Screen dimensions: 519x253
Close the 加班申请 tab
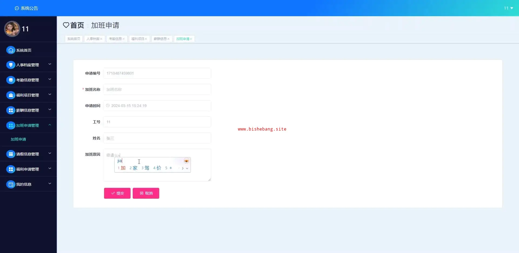pyautogui.click(x=191, y=39)
